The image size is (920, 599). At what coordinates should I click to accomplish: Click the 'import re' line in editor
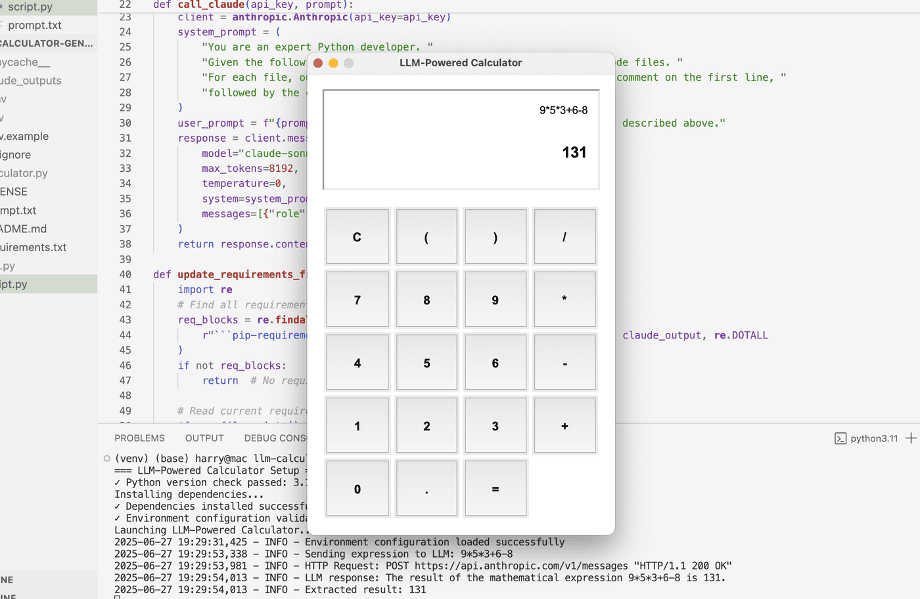point(205,289)
